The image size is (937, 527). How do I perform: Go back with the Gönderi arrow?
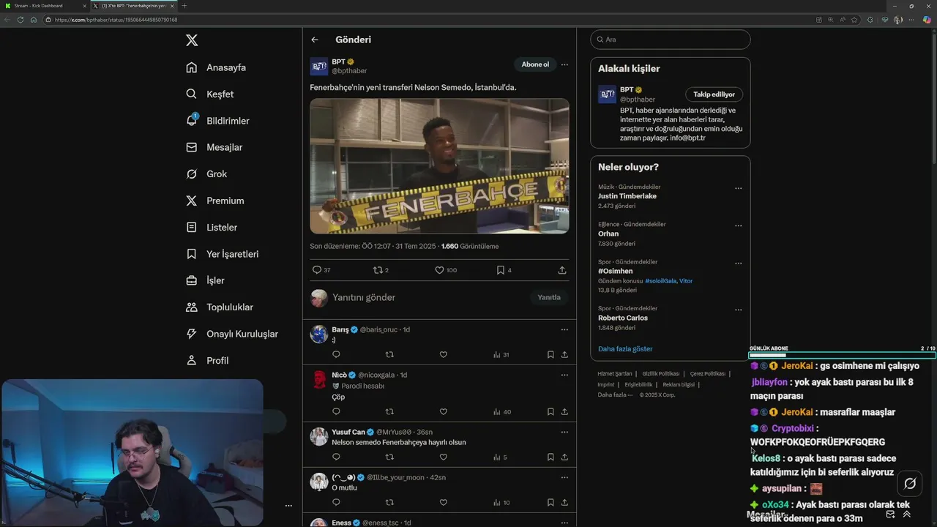click(315, 40)
